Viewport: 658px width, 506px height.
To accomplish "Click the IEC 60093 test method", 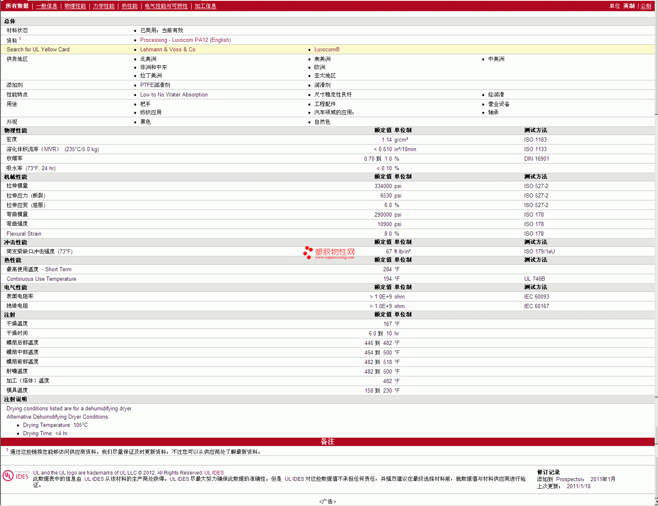I will point(536,296).
